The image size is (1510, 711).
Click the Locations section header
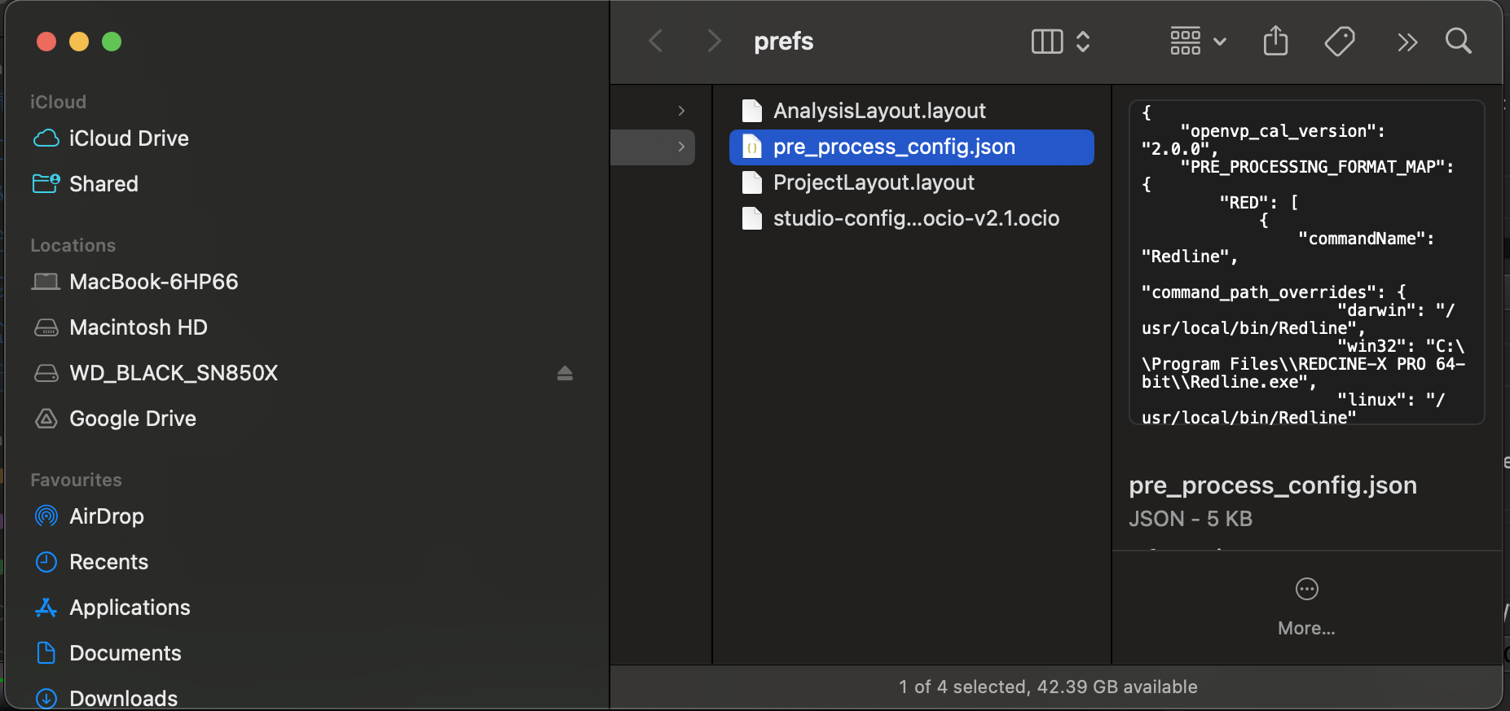tap(73, 245)
